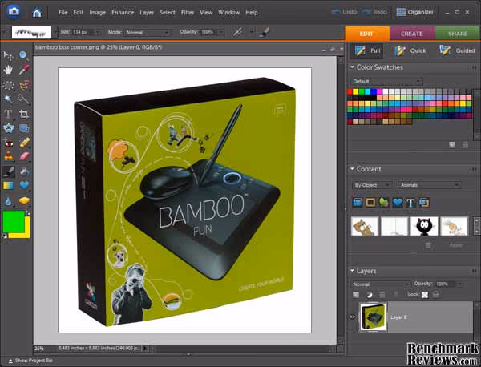Create a new layer in Layers panel
Image resolution: width=481 pixels, height=367 pixels.
[355, 295]
